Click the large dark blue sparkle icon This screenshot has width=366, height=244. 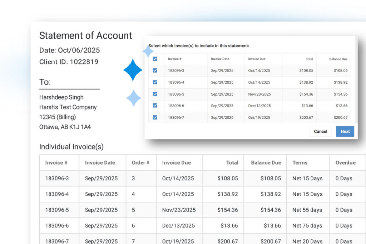(133, 70)
